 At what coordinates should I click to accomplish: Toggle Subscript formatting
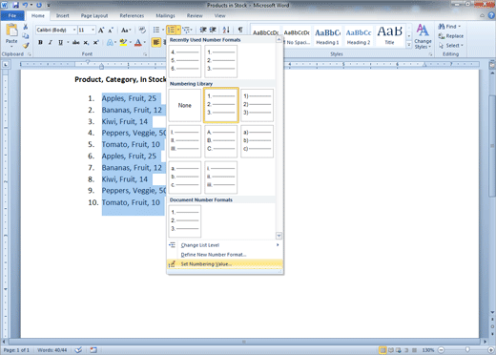pyautogui.click(x=86, y=42)
